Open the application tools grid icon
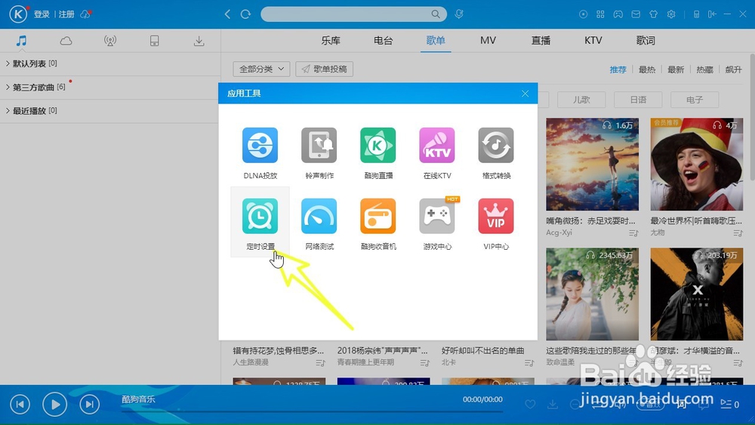 (600, 14)
